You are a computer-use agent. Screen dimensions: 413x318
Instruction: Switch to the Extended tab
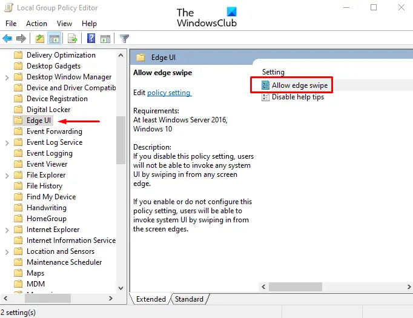[151, 299]
